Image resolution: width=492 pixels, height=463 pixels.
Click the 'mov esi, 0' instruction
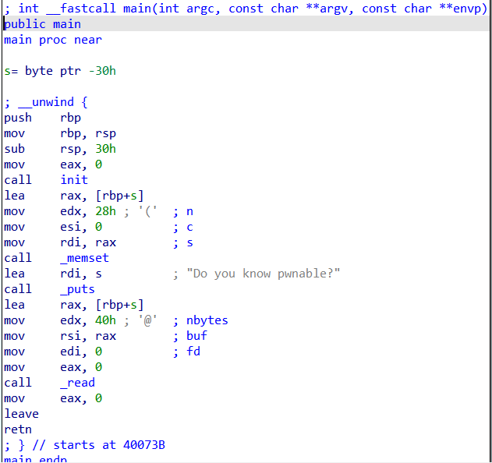point(53,227)
